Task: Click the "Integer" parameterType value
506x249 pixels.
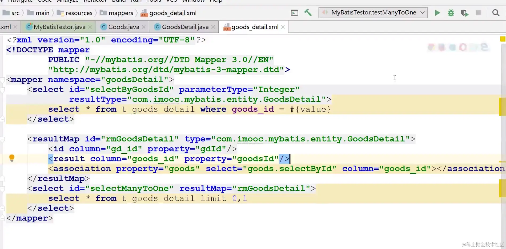Action: pyautogui.click(x=276, y=89)
